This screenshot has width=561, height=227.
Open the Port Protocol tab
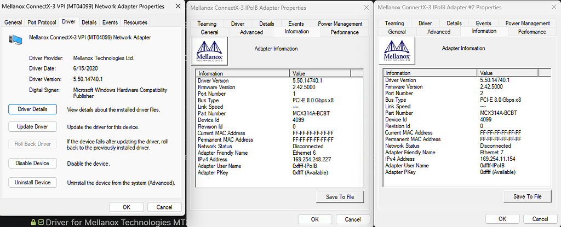point(42,22)
